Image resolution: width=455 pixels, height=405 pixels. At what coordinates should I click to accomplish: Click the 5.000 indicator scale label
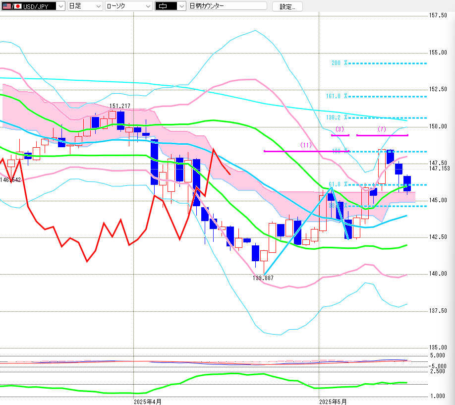pos(437,355)
